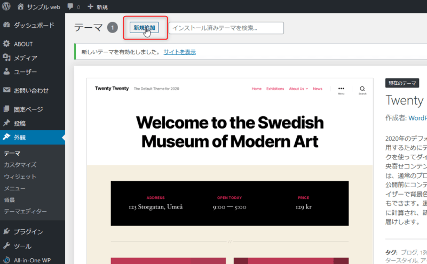Click the plus 新規 icon in admin bar
427x264 pixels.
click(90, 7)
